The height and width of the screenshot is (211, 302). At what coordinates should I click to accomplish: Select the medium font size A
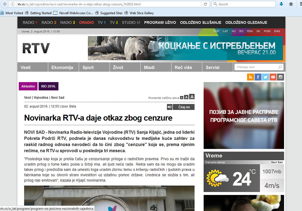point(186,97)
